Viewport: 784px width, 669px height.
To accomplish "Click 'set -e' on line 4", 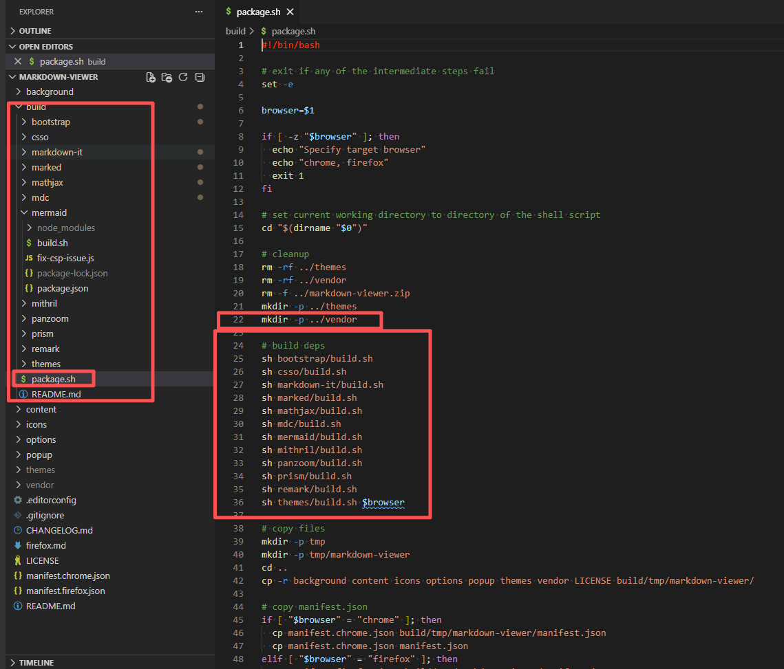I will [x=277, y=85].
